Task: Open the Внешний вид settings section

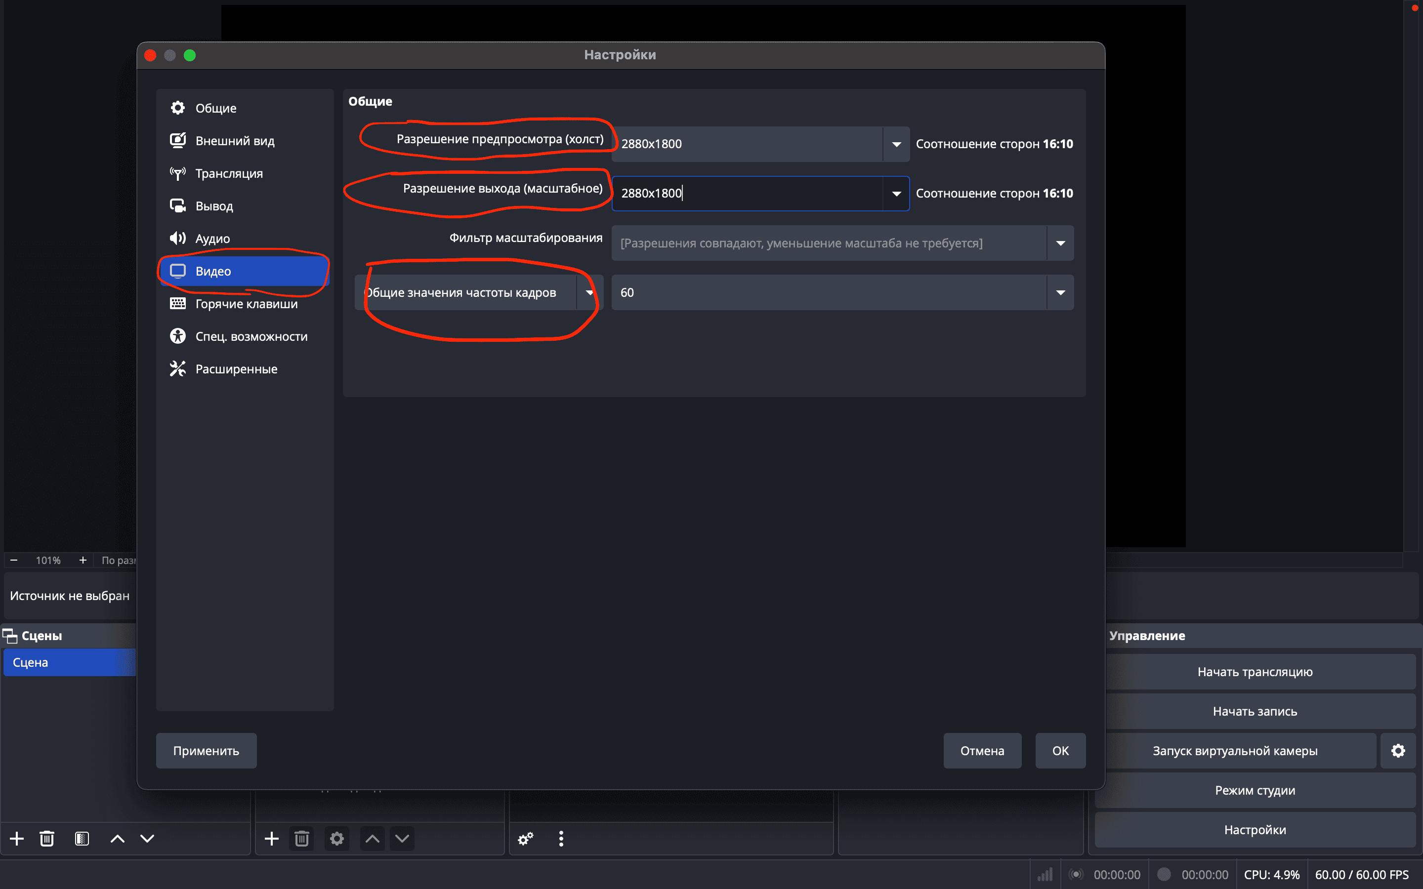Action: pos(244,141)
